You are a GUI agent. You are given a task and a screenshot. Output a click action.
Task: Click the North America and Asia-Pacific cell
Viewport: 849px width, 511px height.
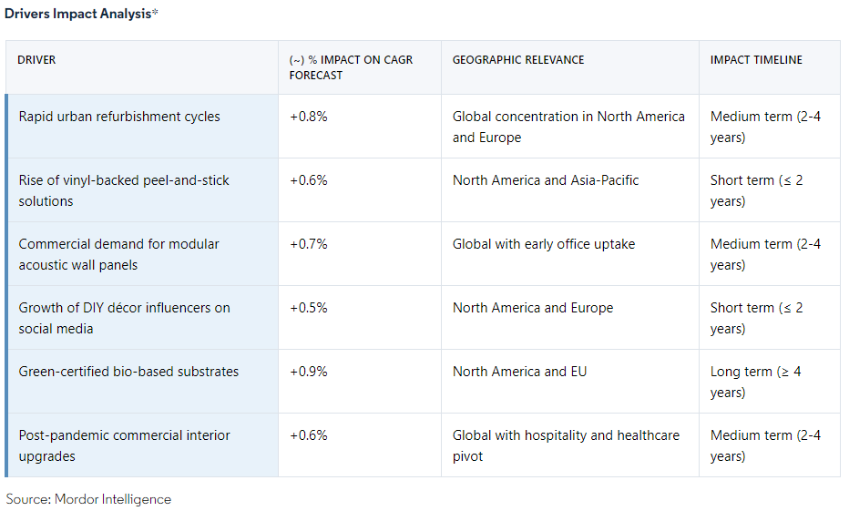click(546, 180)
